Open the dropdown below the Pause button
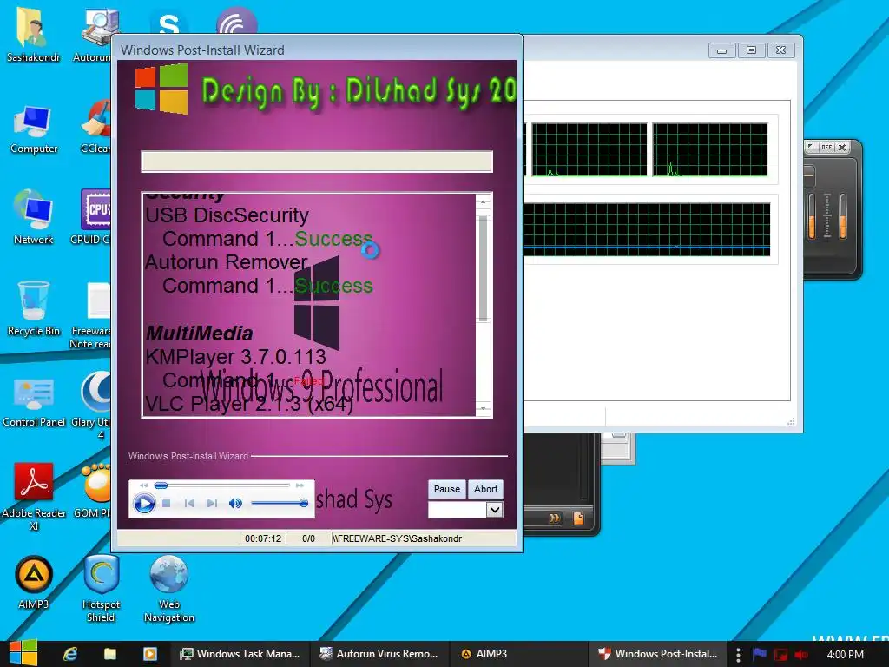Image resolution: width=889 pixels, height=667 pixels. [494, 509]
